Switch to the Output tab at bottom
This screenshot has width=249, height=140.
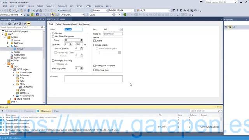(13, 133)
